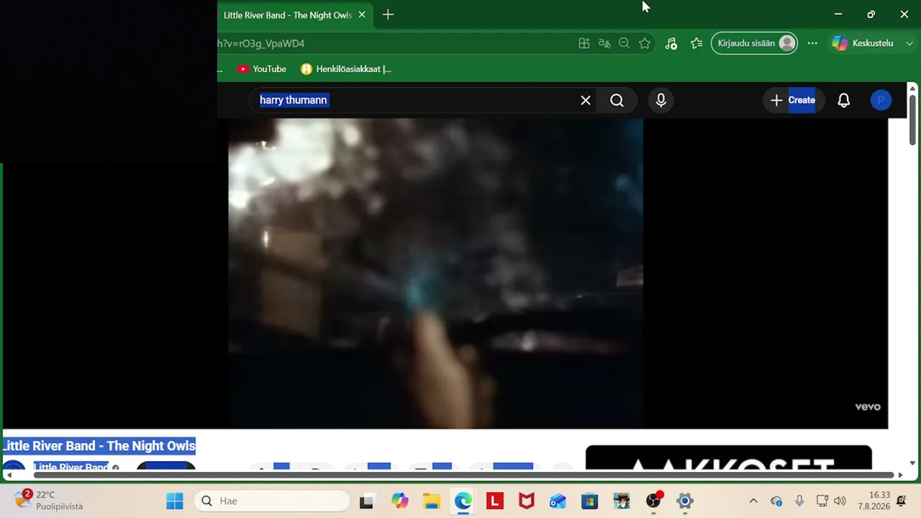Open the Edge settings three-dots menu

812,43
